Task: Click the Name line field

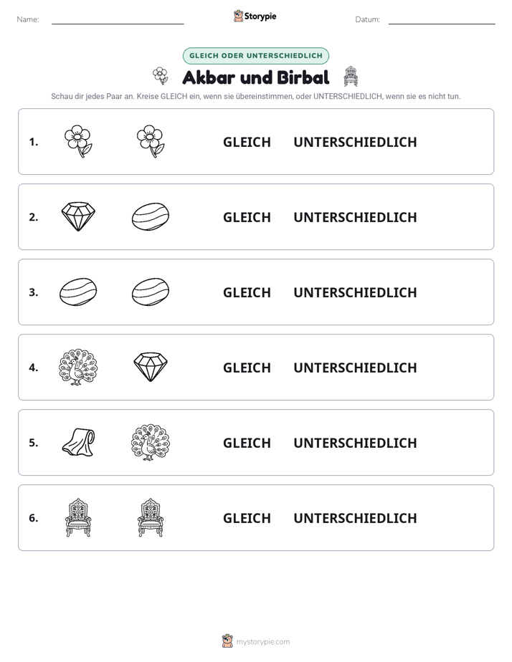Action: tap(118, 19)
